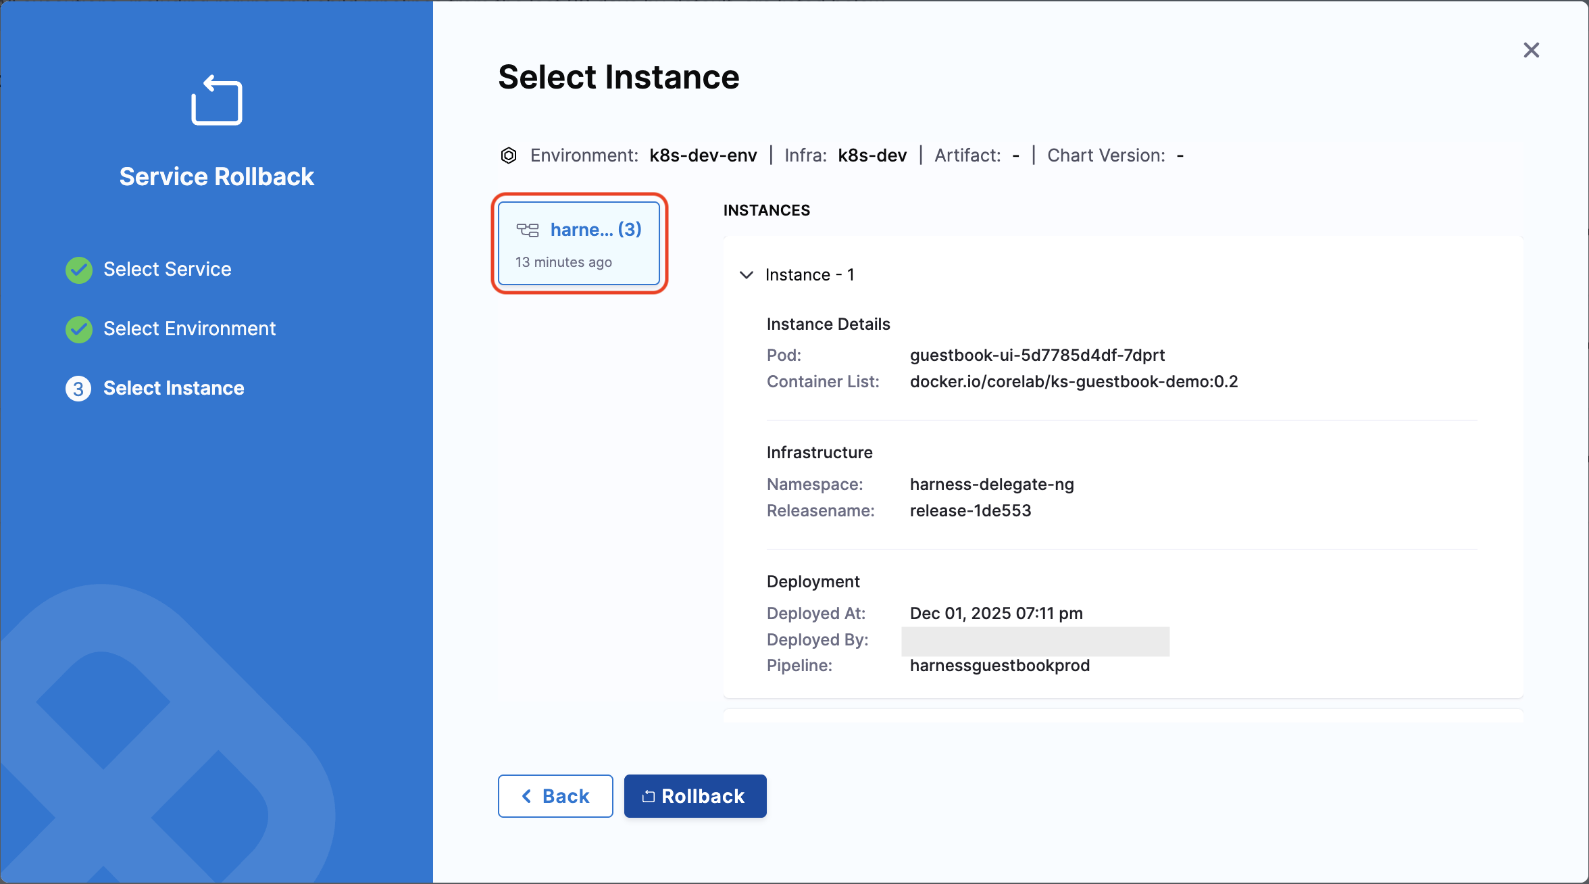
Task: Click the left chevron icon on Back
Action: pos(527,796)
